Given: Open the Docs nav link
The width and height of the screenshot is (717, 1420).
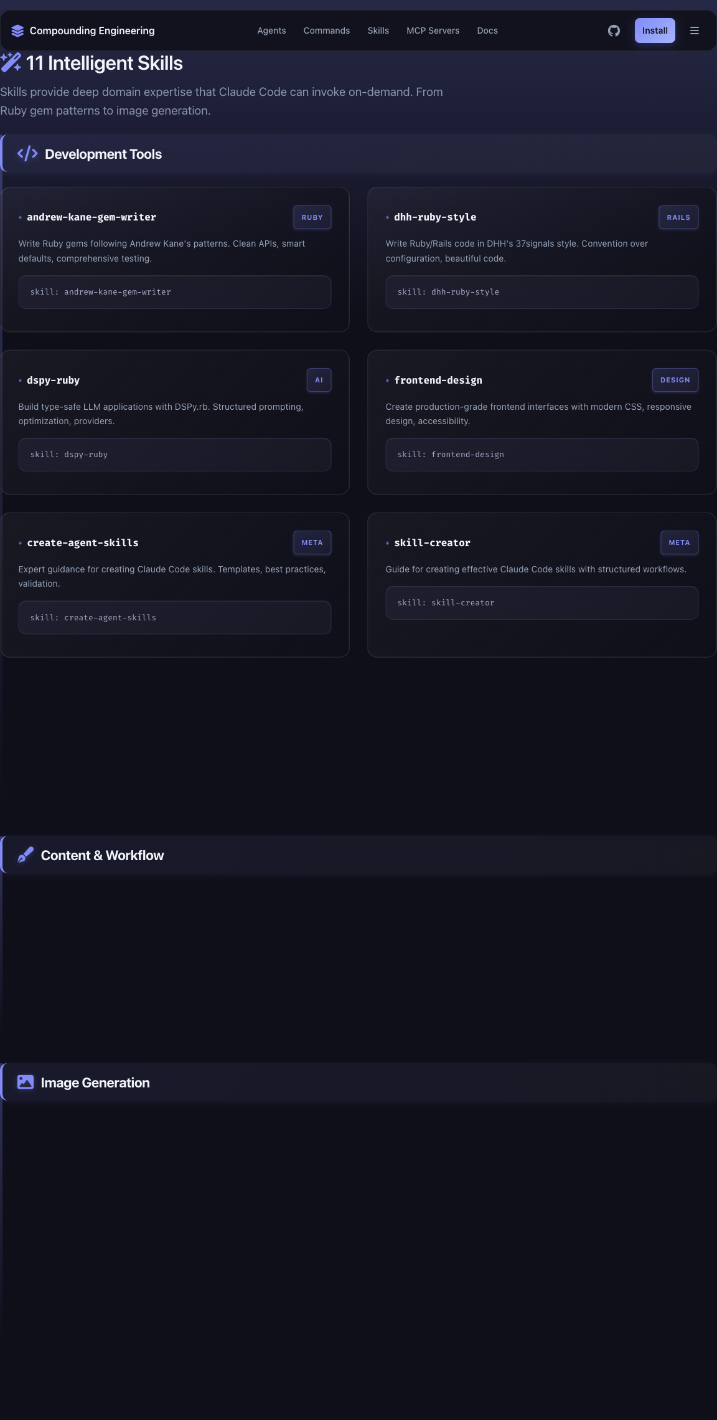Looking at the screenshot, I should pos(487,31).
